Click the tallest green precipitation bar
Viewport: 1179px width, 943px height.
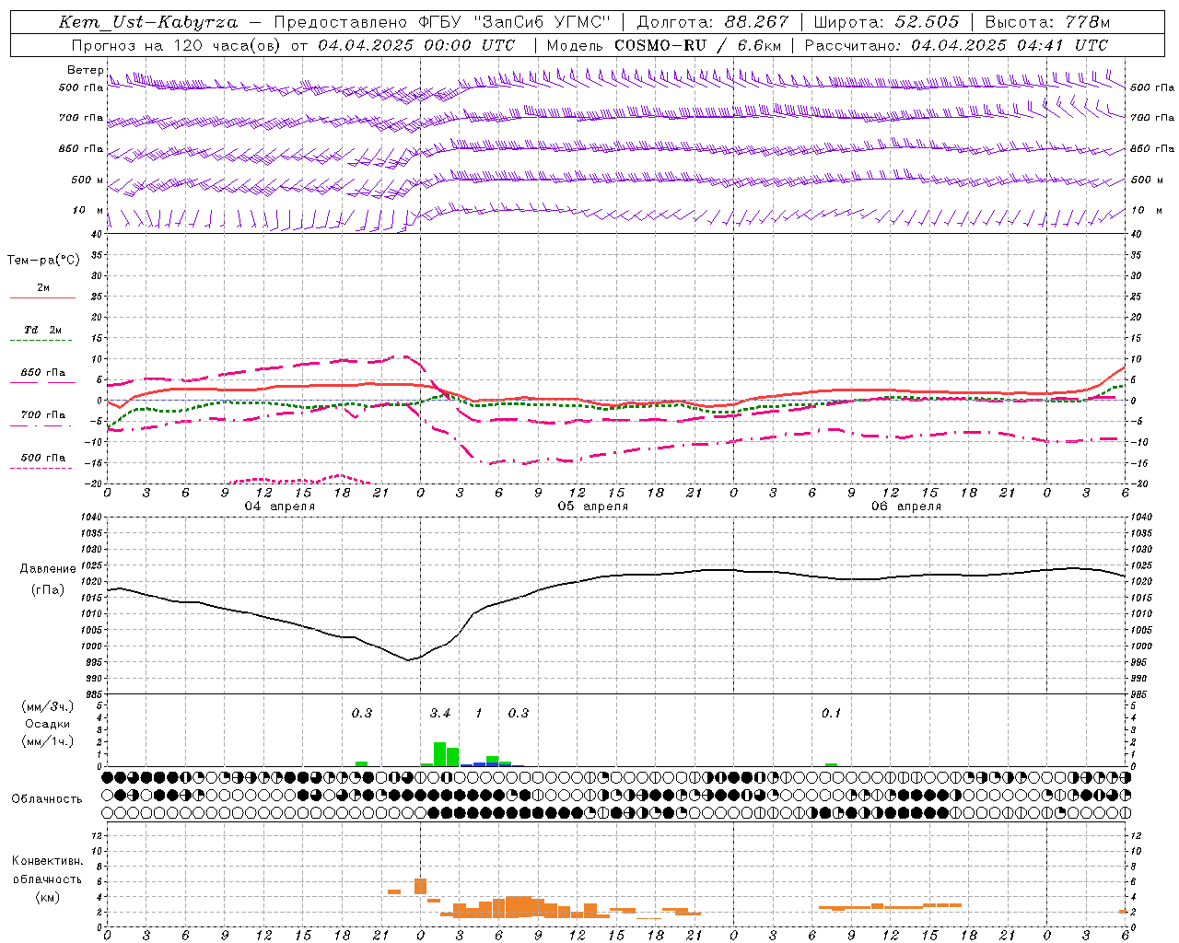(439, 754)
